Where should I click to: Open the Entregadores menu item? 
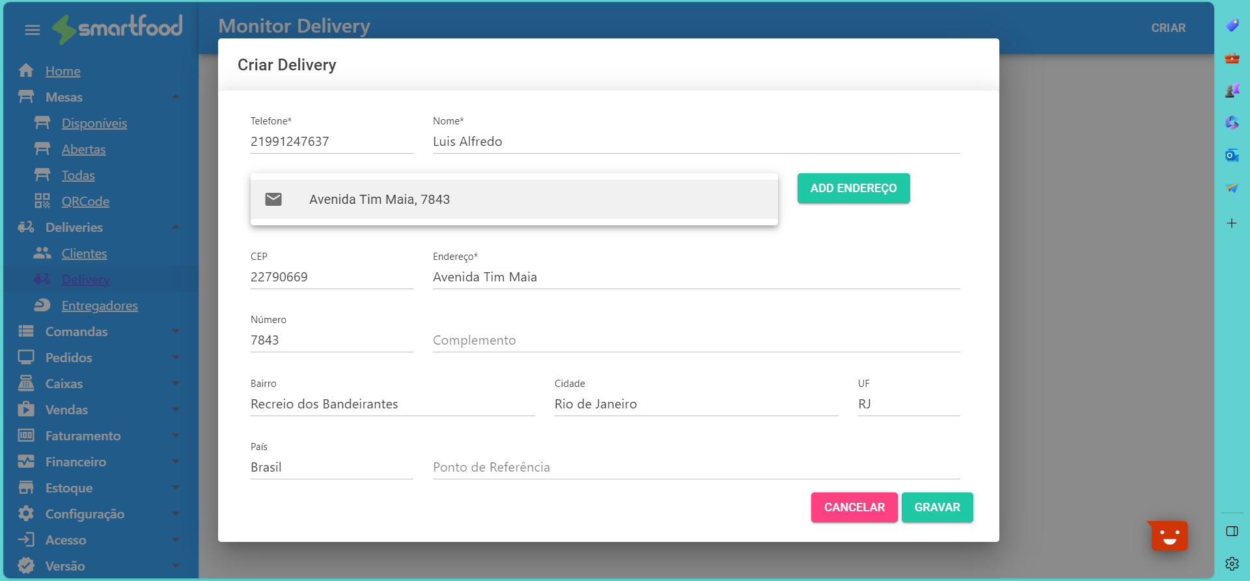[x=100, y=305]
